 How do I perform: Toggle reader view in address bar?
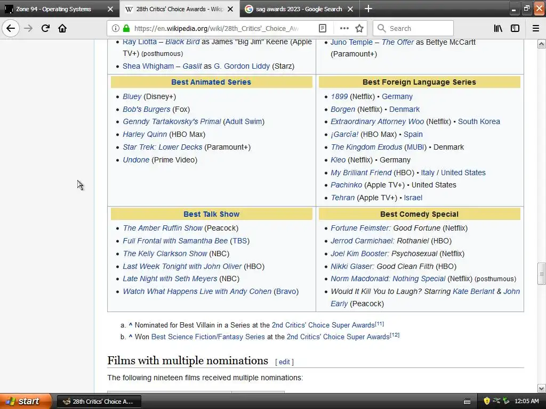click(x=323, y=29)
